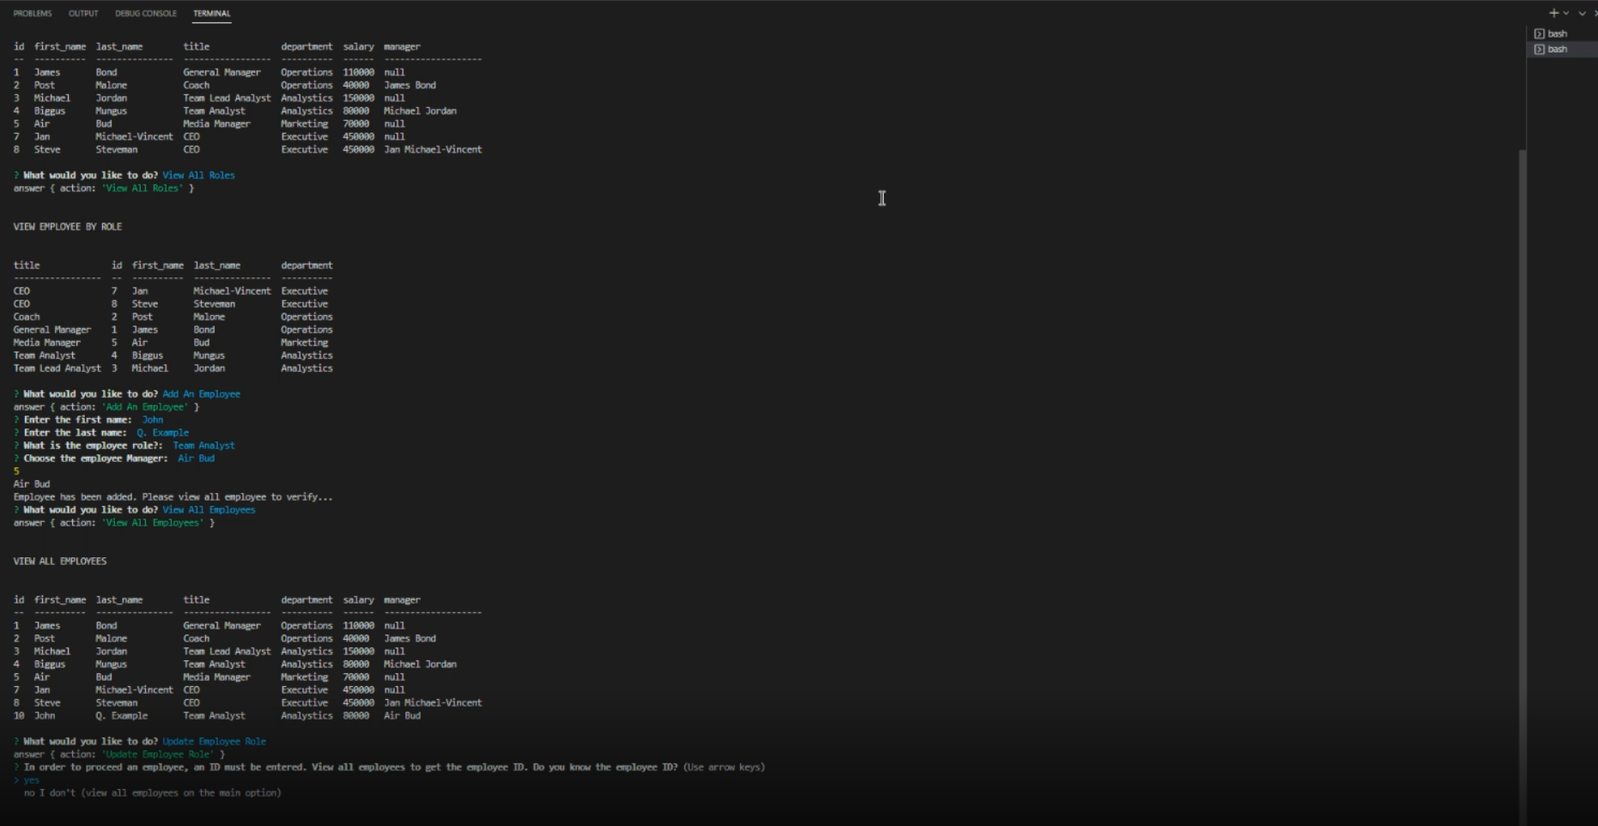
Task: Select the highlighted 'yes' answer option
Action: click(x=32, y=780)
